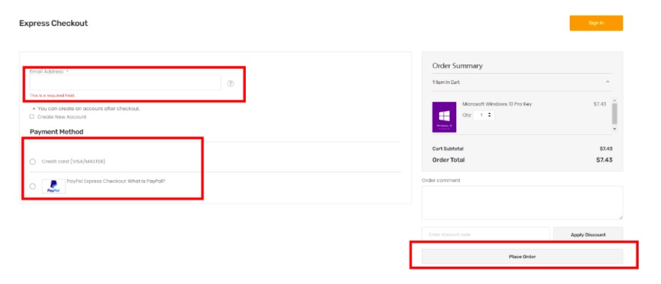This screenshot has height=284, width=661.
Task: Click the Sign In button
Action: (x=596, y=23)
